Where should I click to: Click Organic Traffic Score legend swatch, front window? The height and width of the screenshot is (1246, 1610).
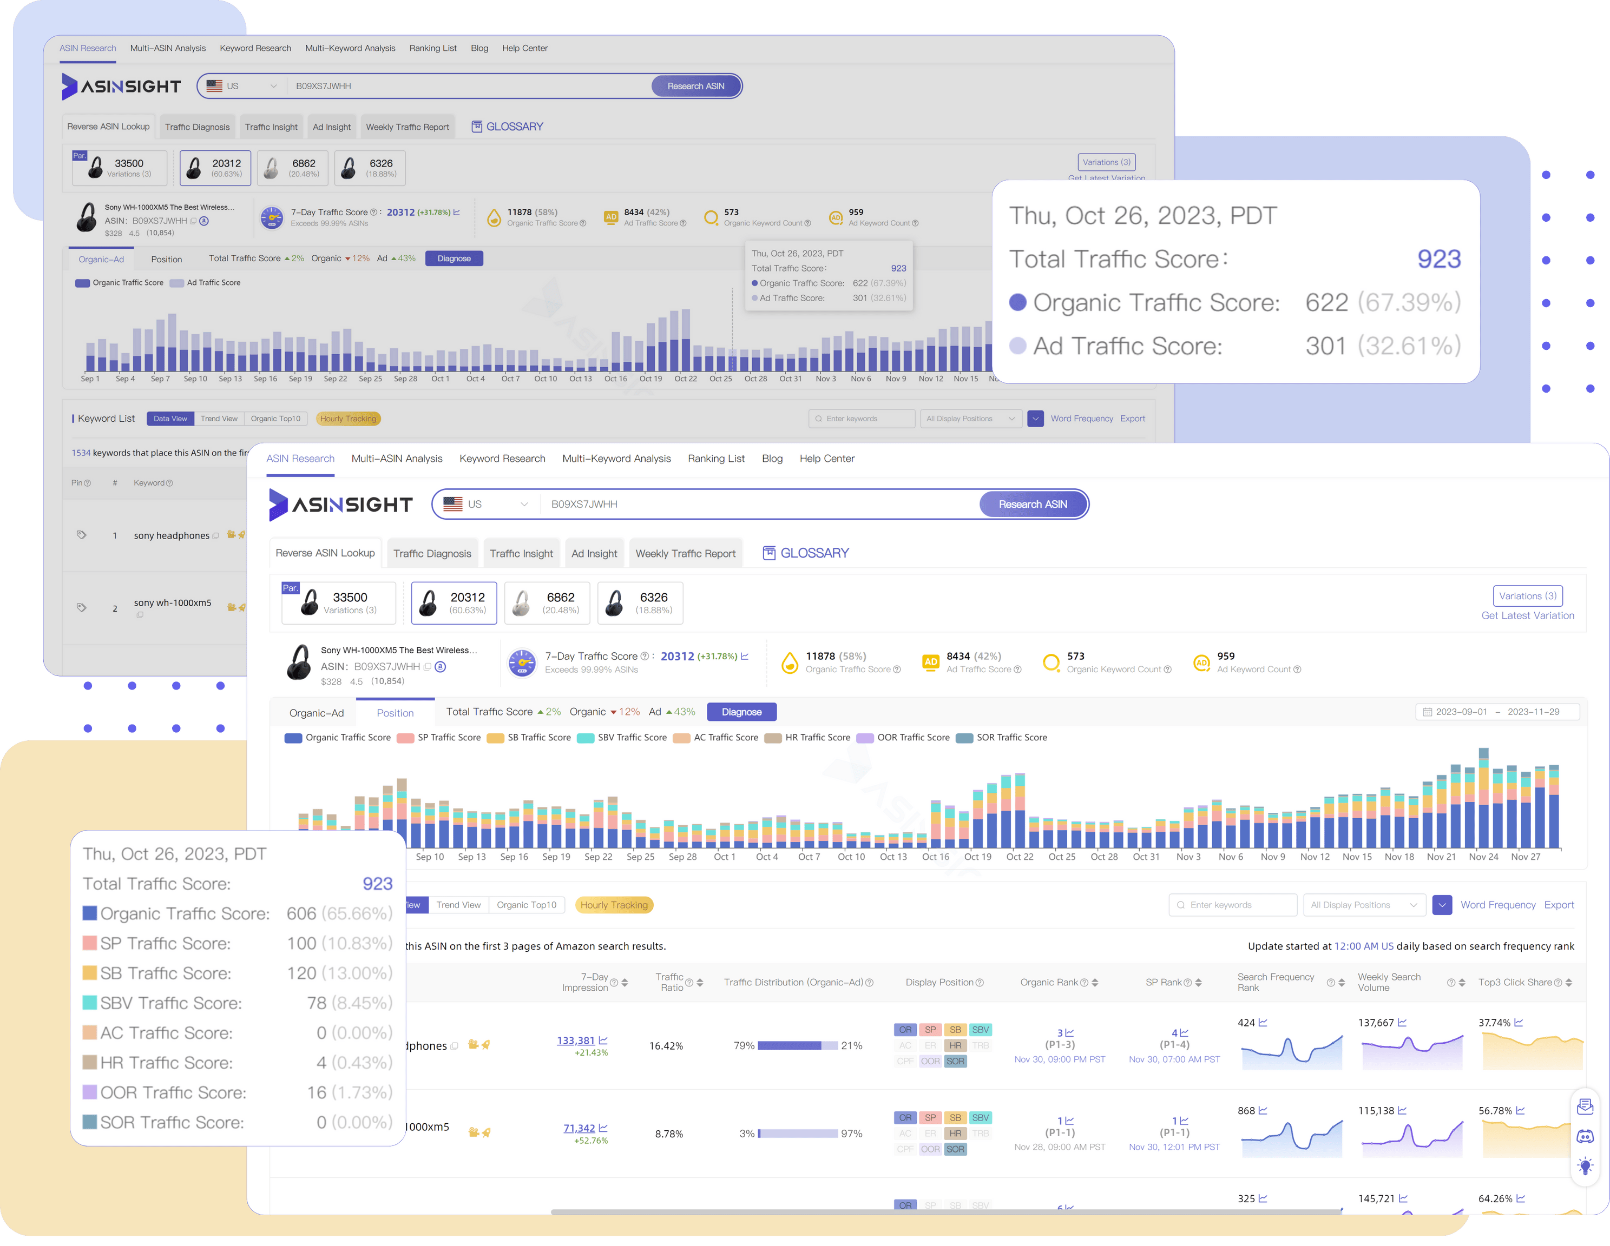[293, 738]
